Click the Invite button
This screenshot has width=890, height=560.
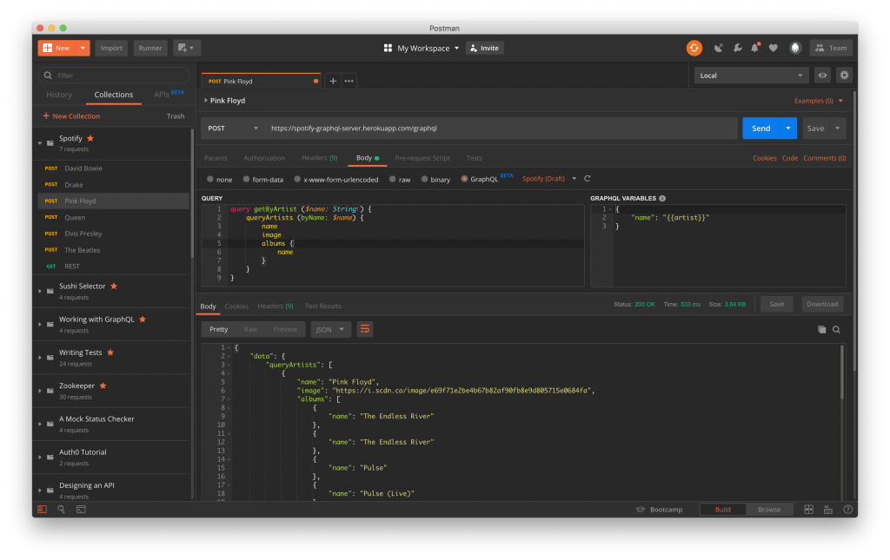[x=485, y=48]
